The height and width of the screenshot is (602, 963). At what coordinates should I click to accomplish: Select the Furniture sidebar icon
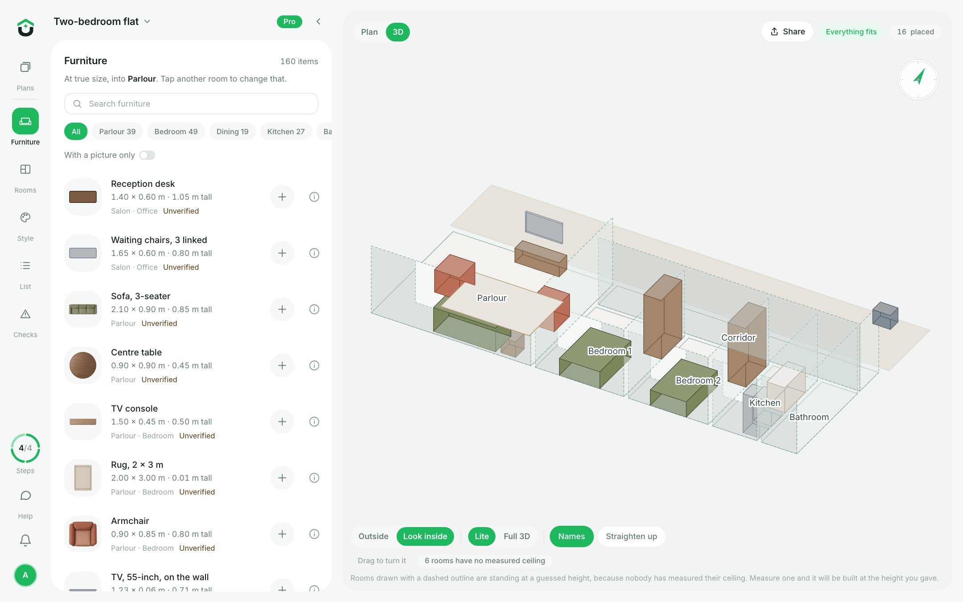25,121
